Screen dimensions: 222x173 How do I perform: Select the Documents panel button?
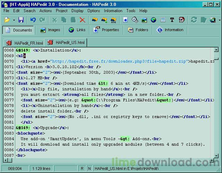pyautogui.click(x=18, y=30)
